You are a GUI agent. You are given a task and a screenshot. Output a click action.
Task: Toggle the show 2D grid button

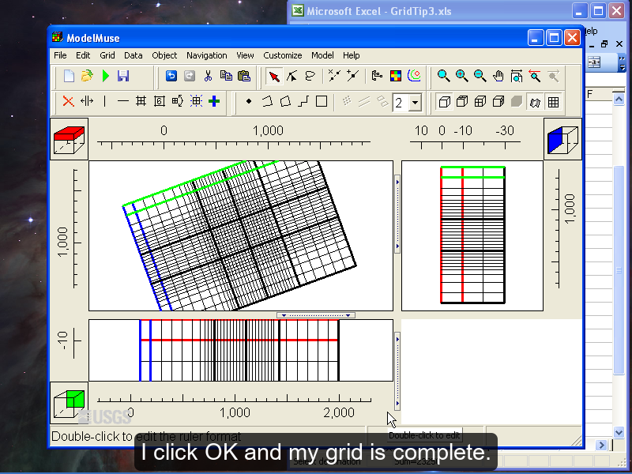[x=553, y=102]
